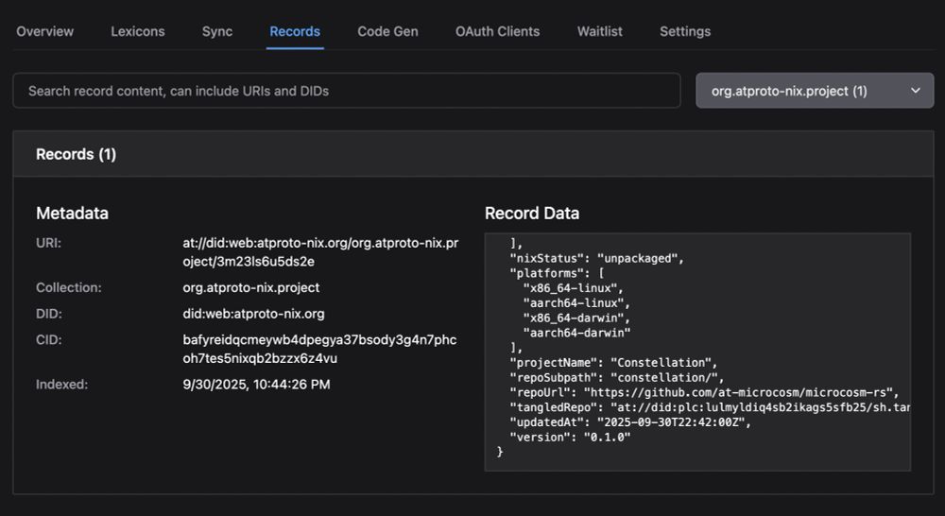Screen dimensions: 945x516
Task: Click the Indexed timestamp 9/30/2025, 10:44:26 PM
Action: click(257, 385)
